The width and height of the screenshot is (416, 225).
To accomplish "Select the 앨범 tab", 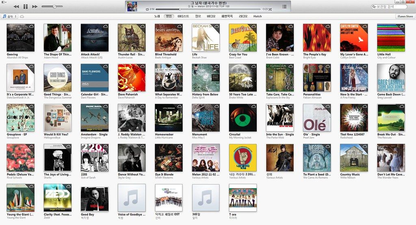I will [169, 16].
